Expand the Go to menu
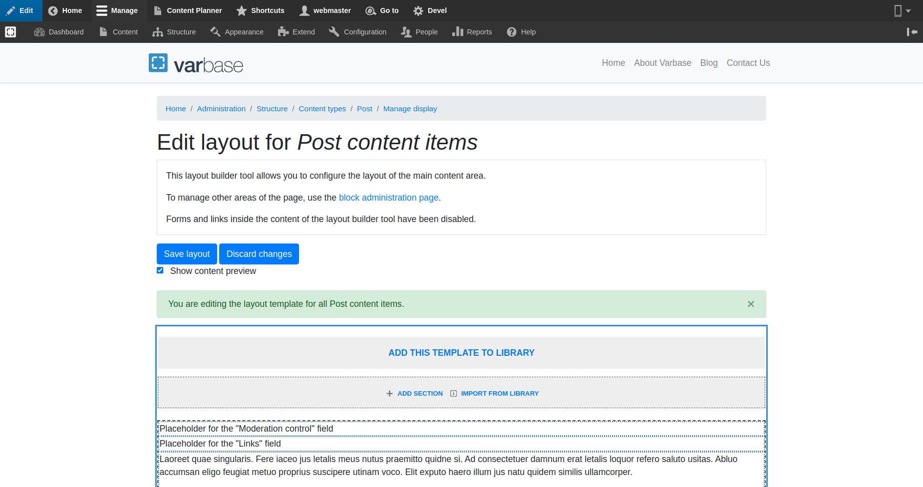This screenshot has width=923, height=487. coord(382,10)
